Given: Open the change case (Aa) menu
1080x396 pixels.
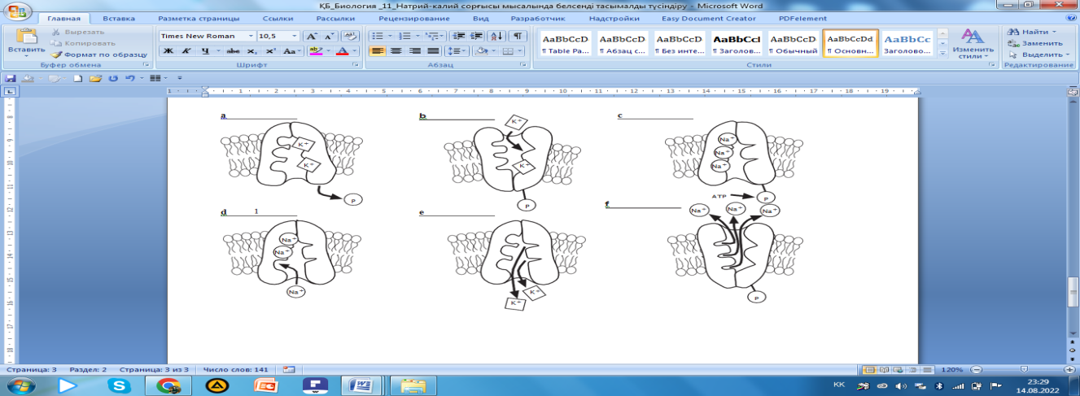Looking at the screenshot, I should [x=291, y=51].
